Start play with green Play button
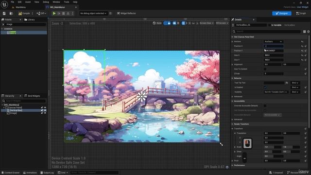 54,13
